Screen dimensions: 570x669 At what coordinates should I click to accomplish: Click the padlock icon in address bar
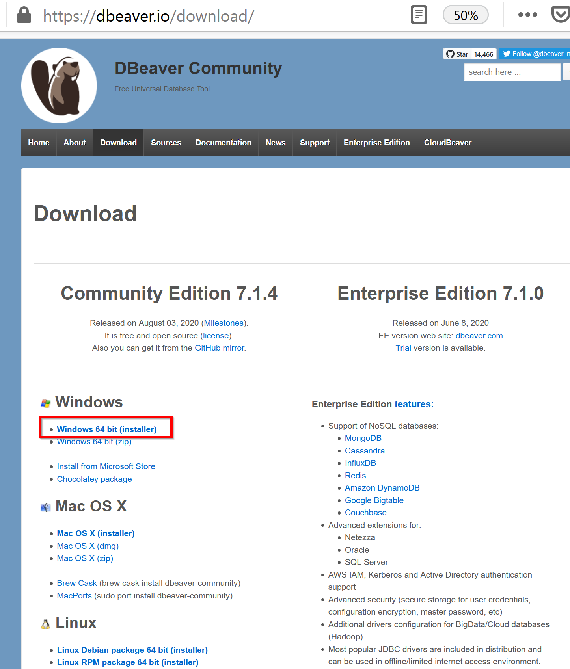click(x=24, y=15)
